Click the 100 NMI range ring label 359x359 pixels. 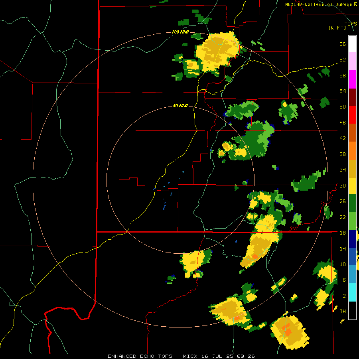point(180,32)
